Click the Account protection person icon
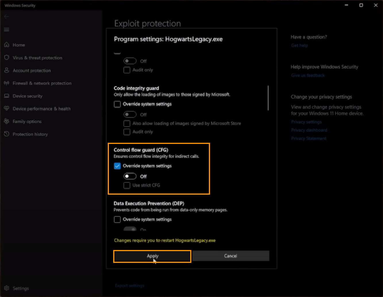 pyautogui.click(x=7, y=70)
